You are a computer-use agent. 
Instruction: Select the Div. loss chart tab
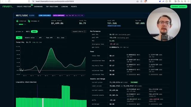tap(61, 38)
